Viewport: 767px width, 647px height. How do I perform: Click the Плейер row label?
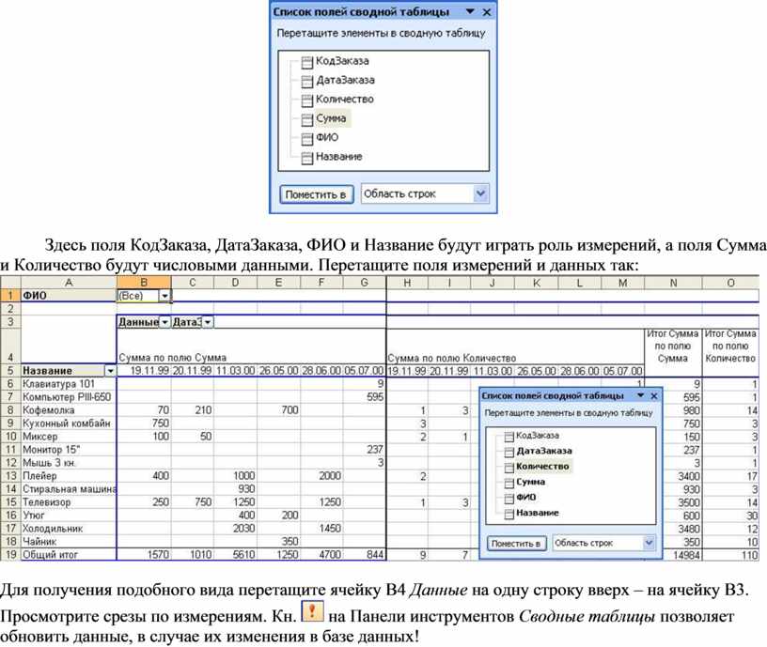39,476
